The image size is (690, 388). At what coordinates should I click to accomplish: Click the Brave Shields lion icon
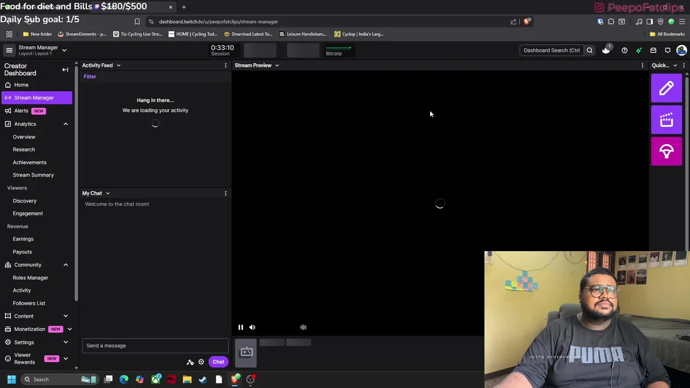[527, 22]
